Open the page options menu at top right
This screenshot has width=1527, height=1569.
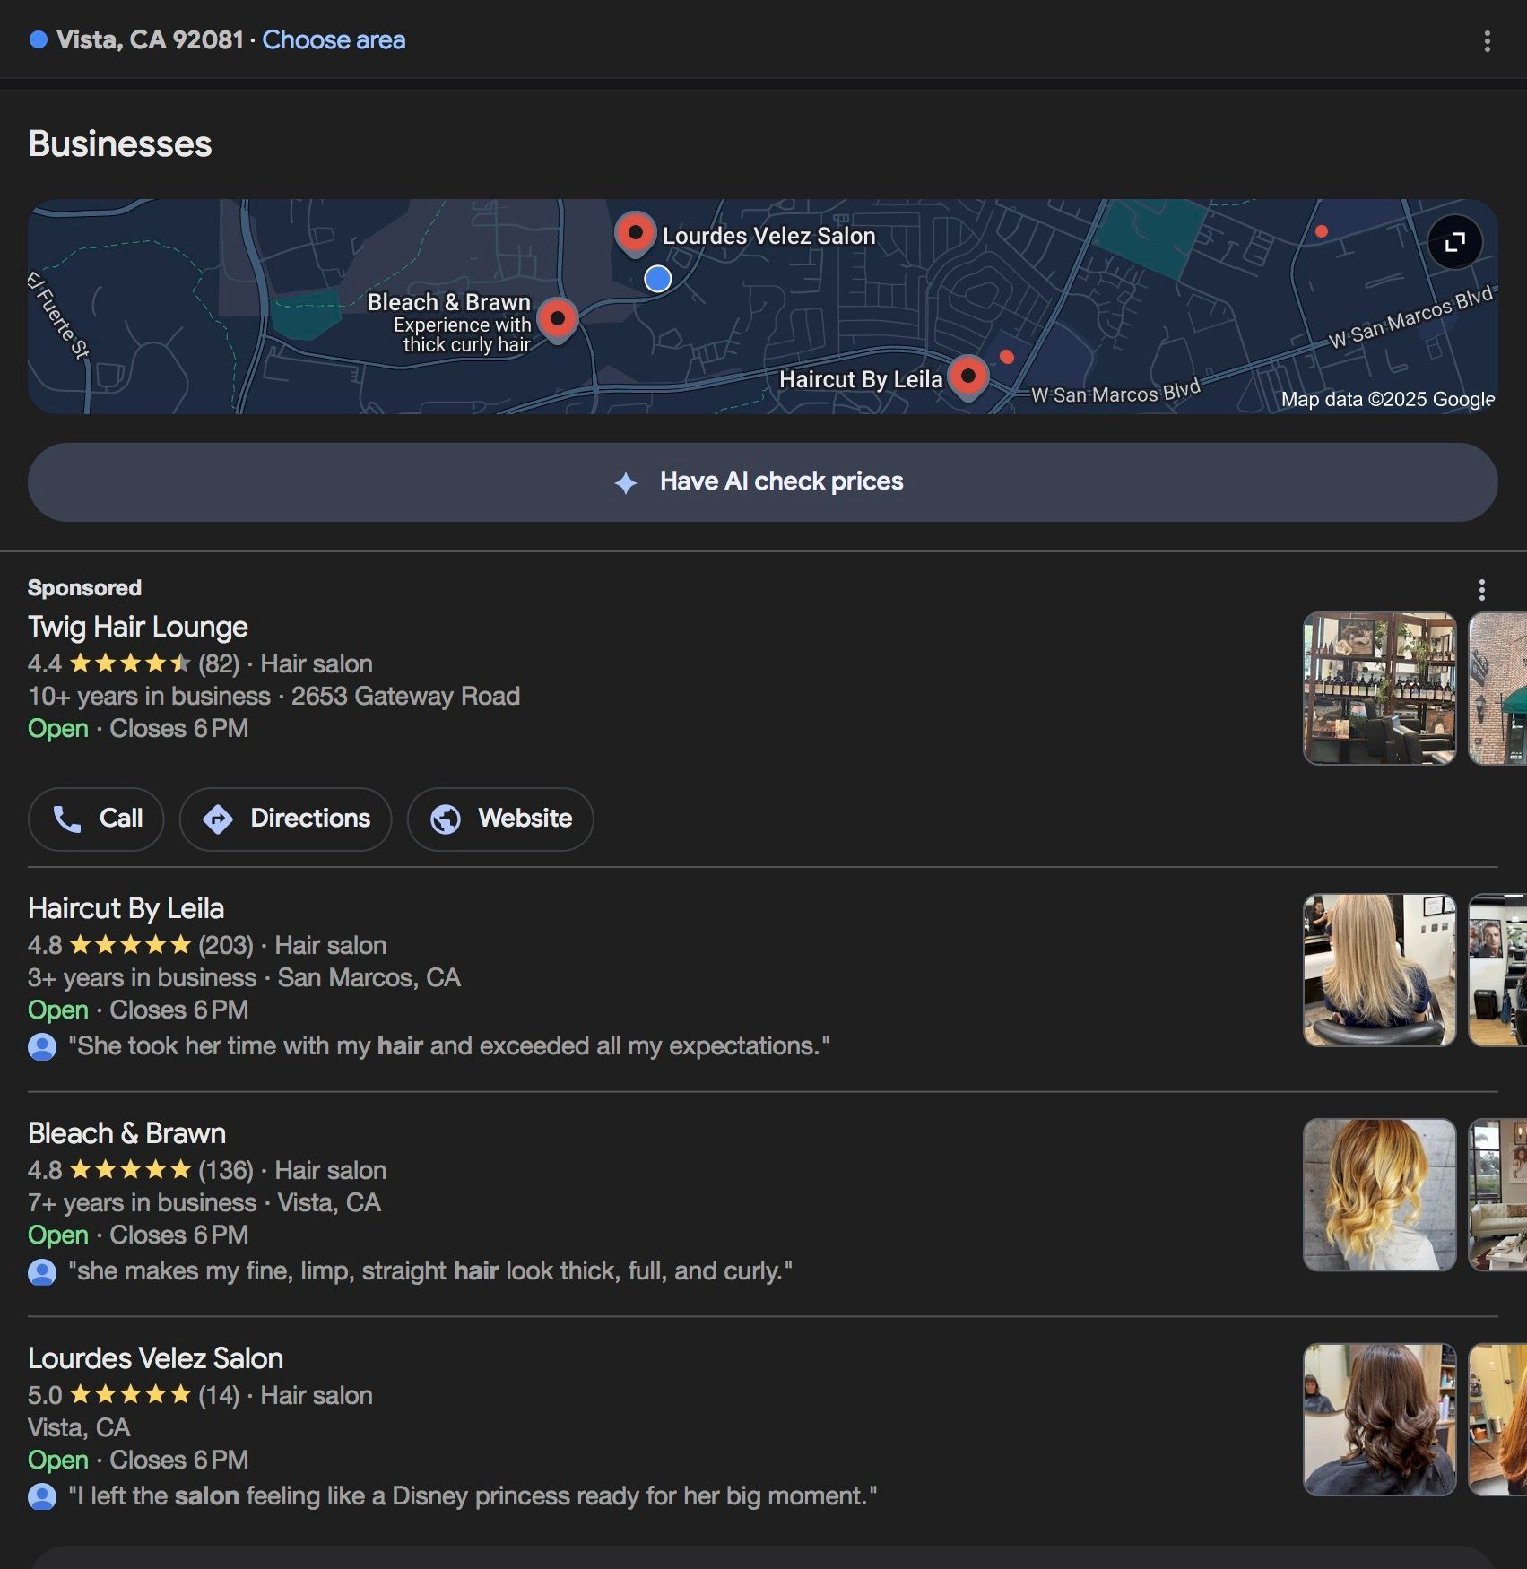1486,40
